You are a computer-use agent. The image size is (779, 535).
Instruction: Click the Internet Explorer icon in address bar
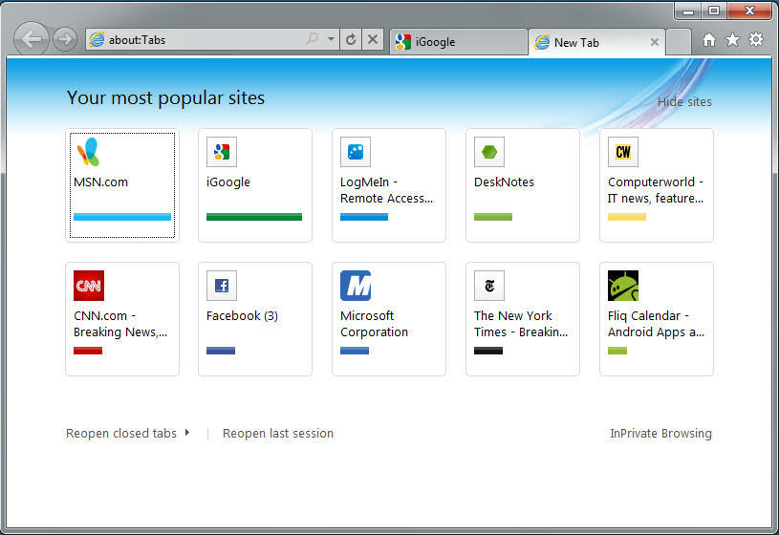tap(97, 40)
